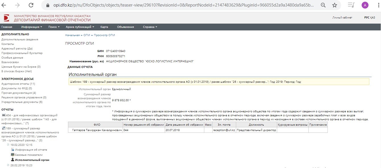The width and height of the screenshot is (381, 168).
Task: Open the purple profile avatar
Action: tap(364, 5)
